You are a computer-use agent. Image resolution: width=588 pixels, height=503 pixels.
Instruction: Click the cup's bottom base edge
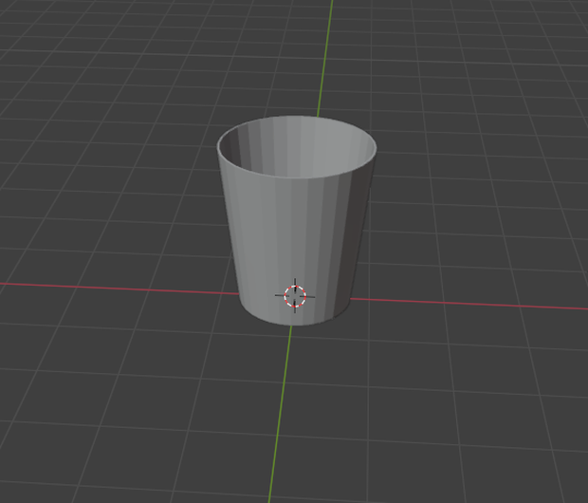[x=294, y=324]
